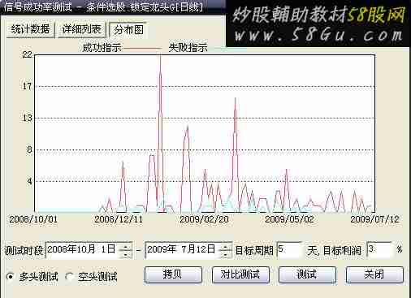Open the 详细列表 tab
The width and height of the screenshot is (411, 298).
tap(81, 29)
